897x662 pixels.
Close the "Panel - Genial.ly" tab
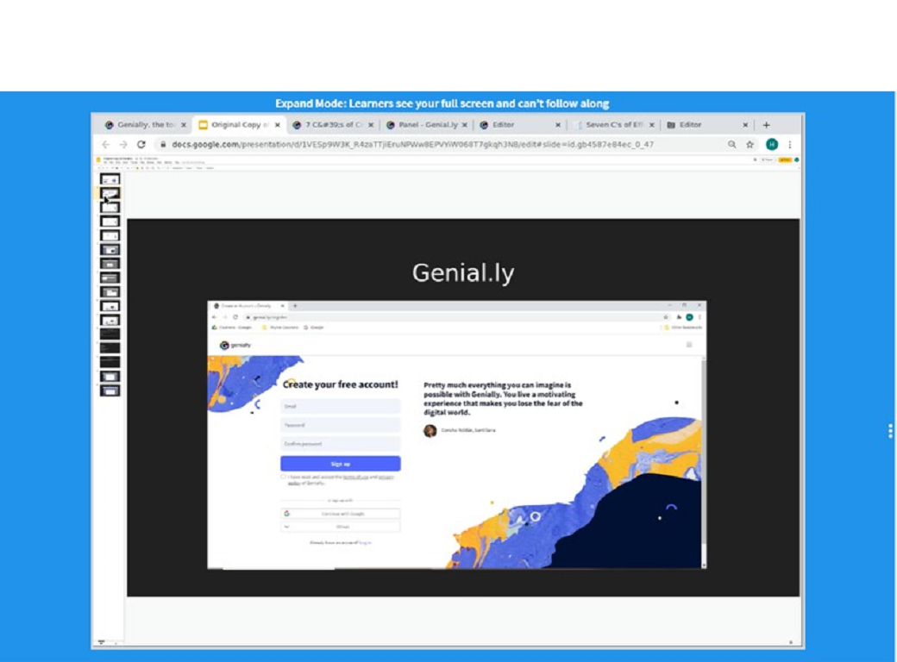click(465, 125)
